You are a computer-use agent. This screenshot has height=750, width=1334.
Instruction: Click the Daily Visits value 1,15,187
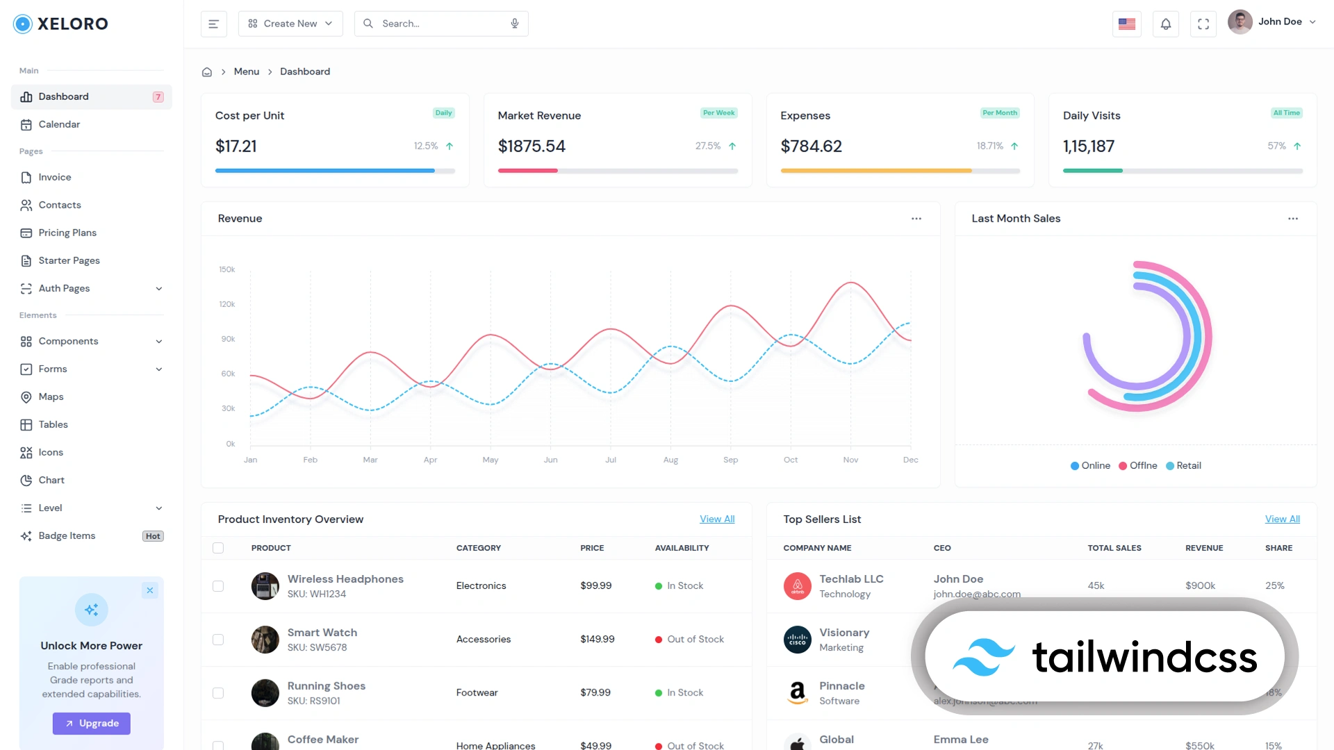[1089, 146]
